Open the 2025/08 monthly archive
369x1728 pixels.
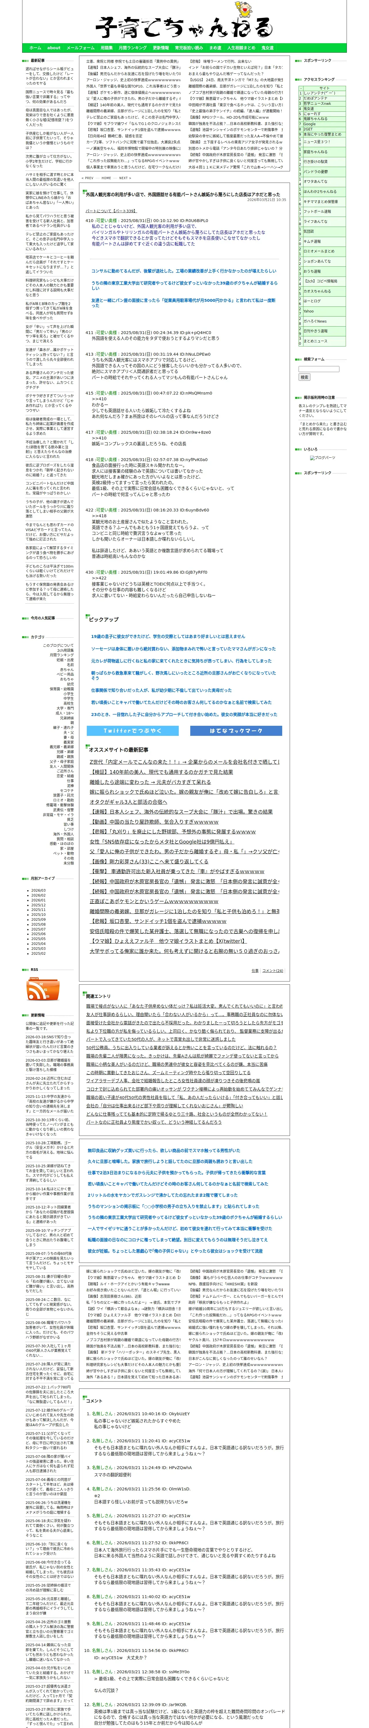pos(38,924)
